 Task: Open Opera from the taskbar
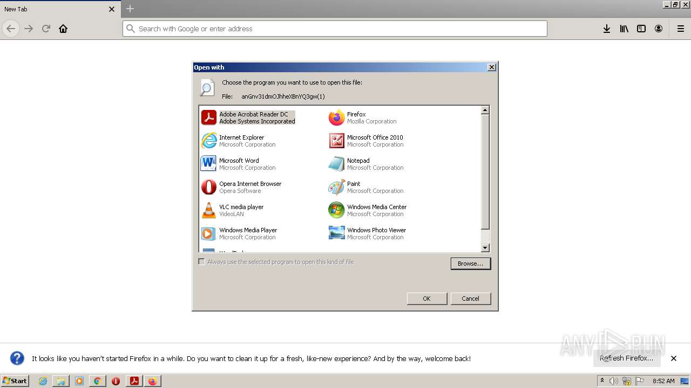[x=116, y=381]
